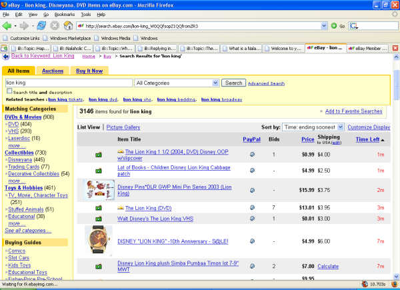Click the vertical scrollbar down arrow
Image resolution: width=400 pixels, height=290 pixels.
click(x=396, y=277)
